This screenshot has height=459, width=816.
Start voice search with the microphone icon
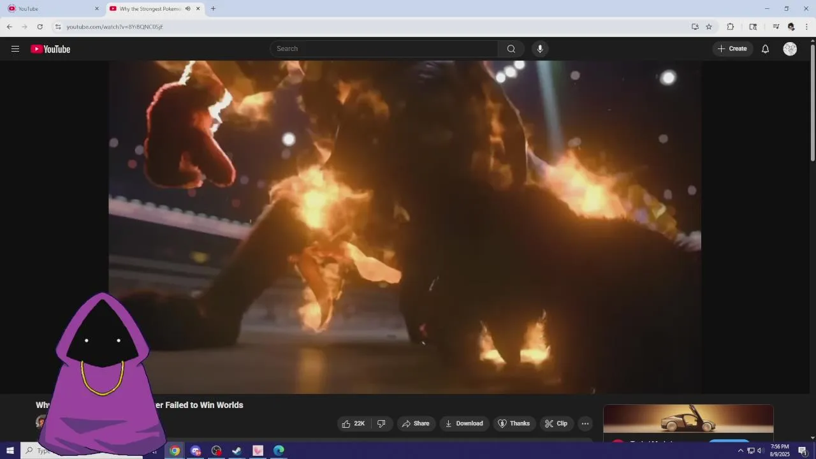[x=540, y=49]
